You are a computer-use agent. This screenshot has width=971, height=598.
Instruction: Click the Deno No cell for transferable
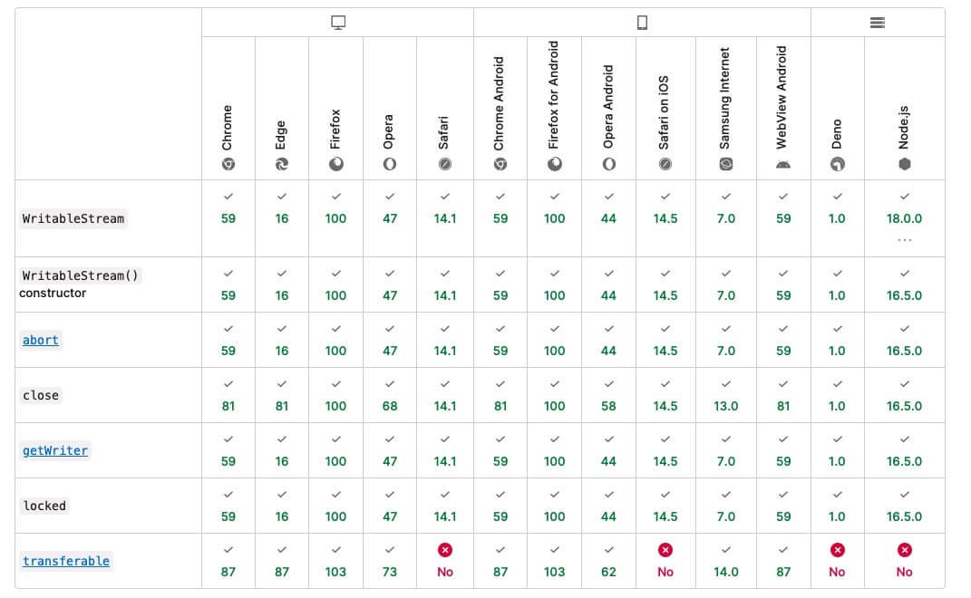[x=837, y=561]
